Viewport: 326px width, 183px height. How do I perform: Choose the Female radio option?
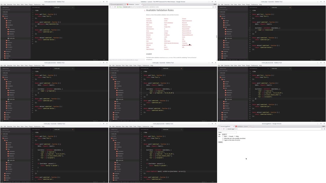[228, 136]
